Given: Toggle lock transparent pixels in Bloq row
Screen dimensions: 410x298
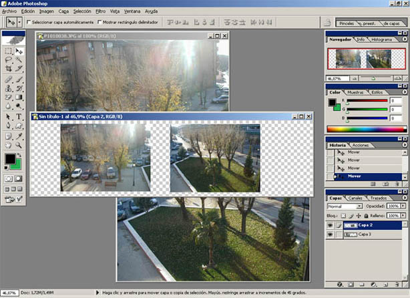Looking at the screenshot, I should click(x=343, y=216).
